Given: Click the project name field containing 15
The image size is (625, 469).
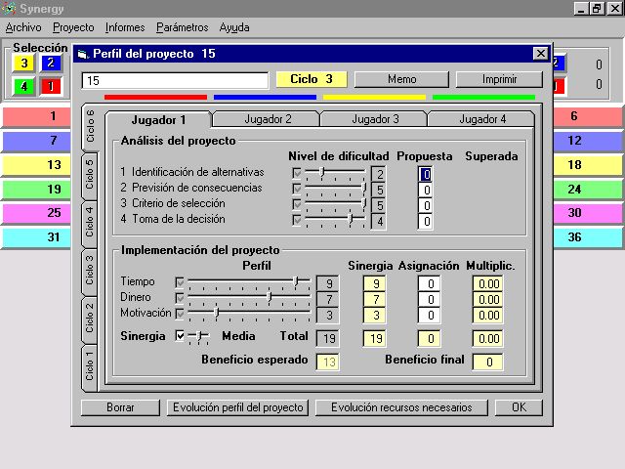Looking at the screenshot, I should pyautogui.click(x=175, y=80).
